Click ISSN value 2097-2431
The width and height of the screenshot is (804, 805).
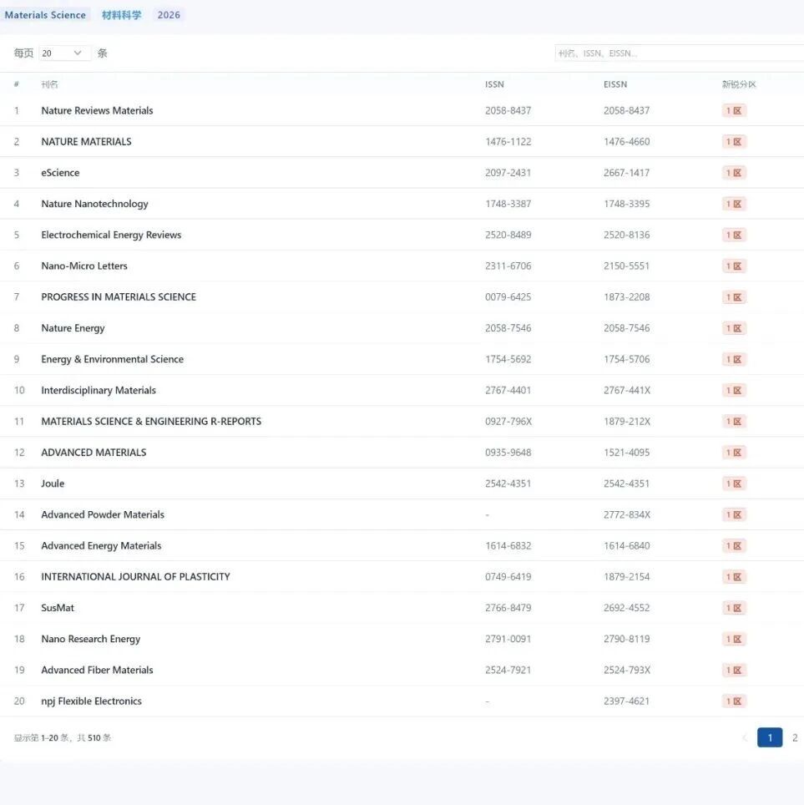[x=508, y=173]
